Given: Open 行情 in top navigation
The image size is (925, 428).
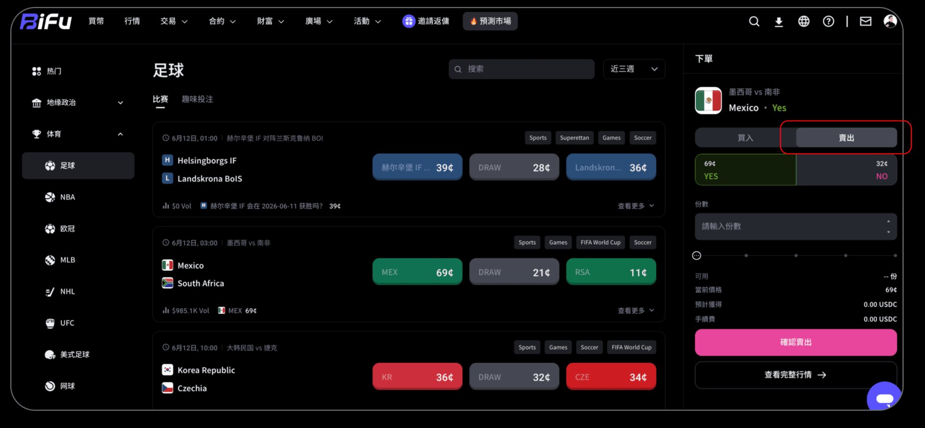Looking at the screenshot, I should pos(132,21).
